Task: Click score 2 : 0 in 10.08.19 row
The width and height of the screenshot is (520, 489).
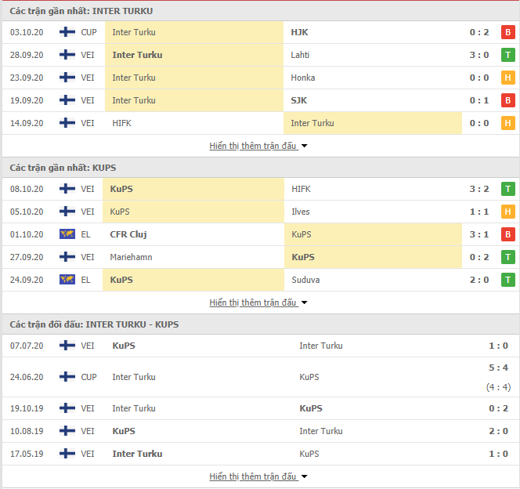Action: tap(498, 431)
